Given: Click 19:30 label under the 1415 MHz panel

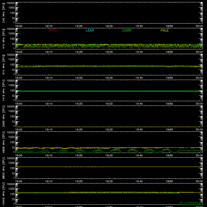Looking at the screenshot, I should point(109,104).
